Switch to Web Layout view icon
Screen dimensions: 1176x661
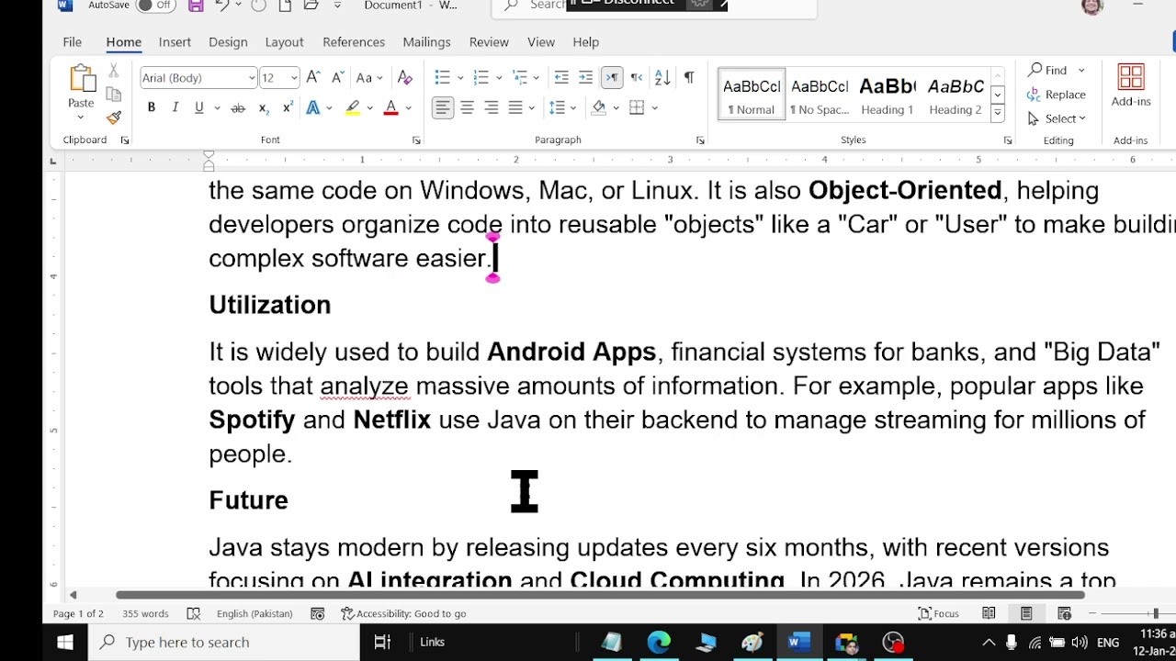coord(1064,613)
